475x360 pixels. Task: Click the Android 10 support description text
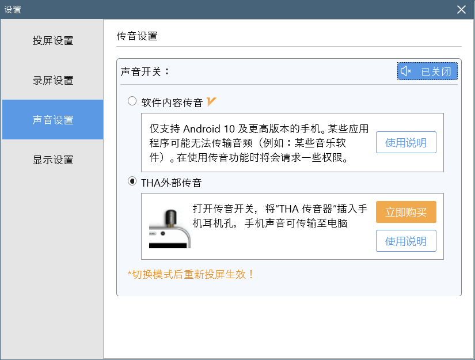(259, 143)
